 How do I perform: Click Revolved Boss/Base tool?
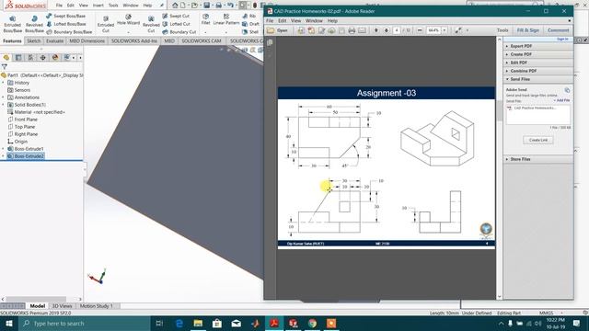point(34,24)
